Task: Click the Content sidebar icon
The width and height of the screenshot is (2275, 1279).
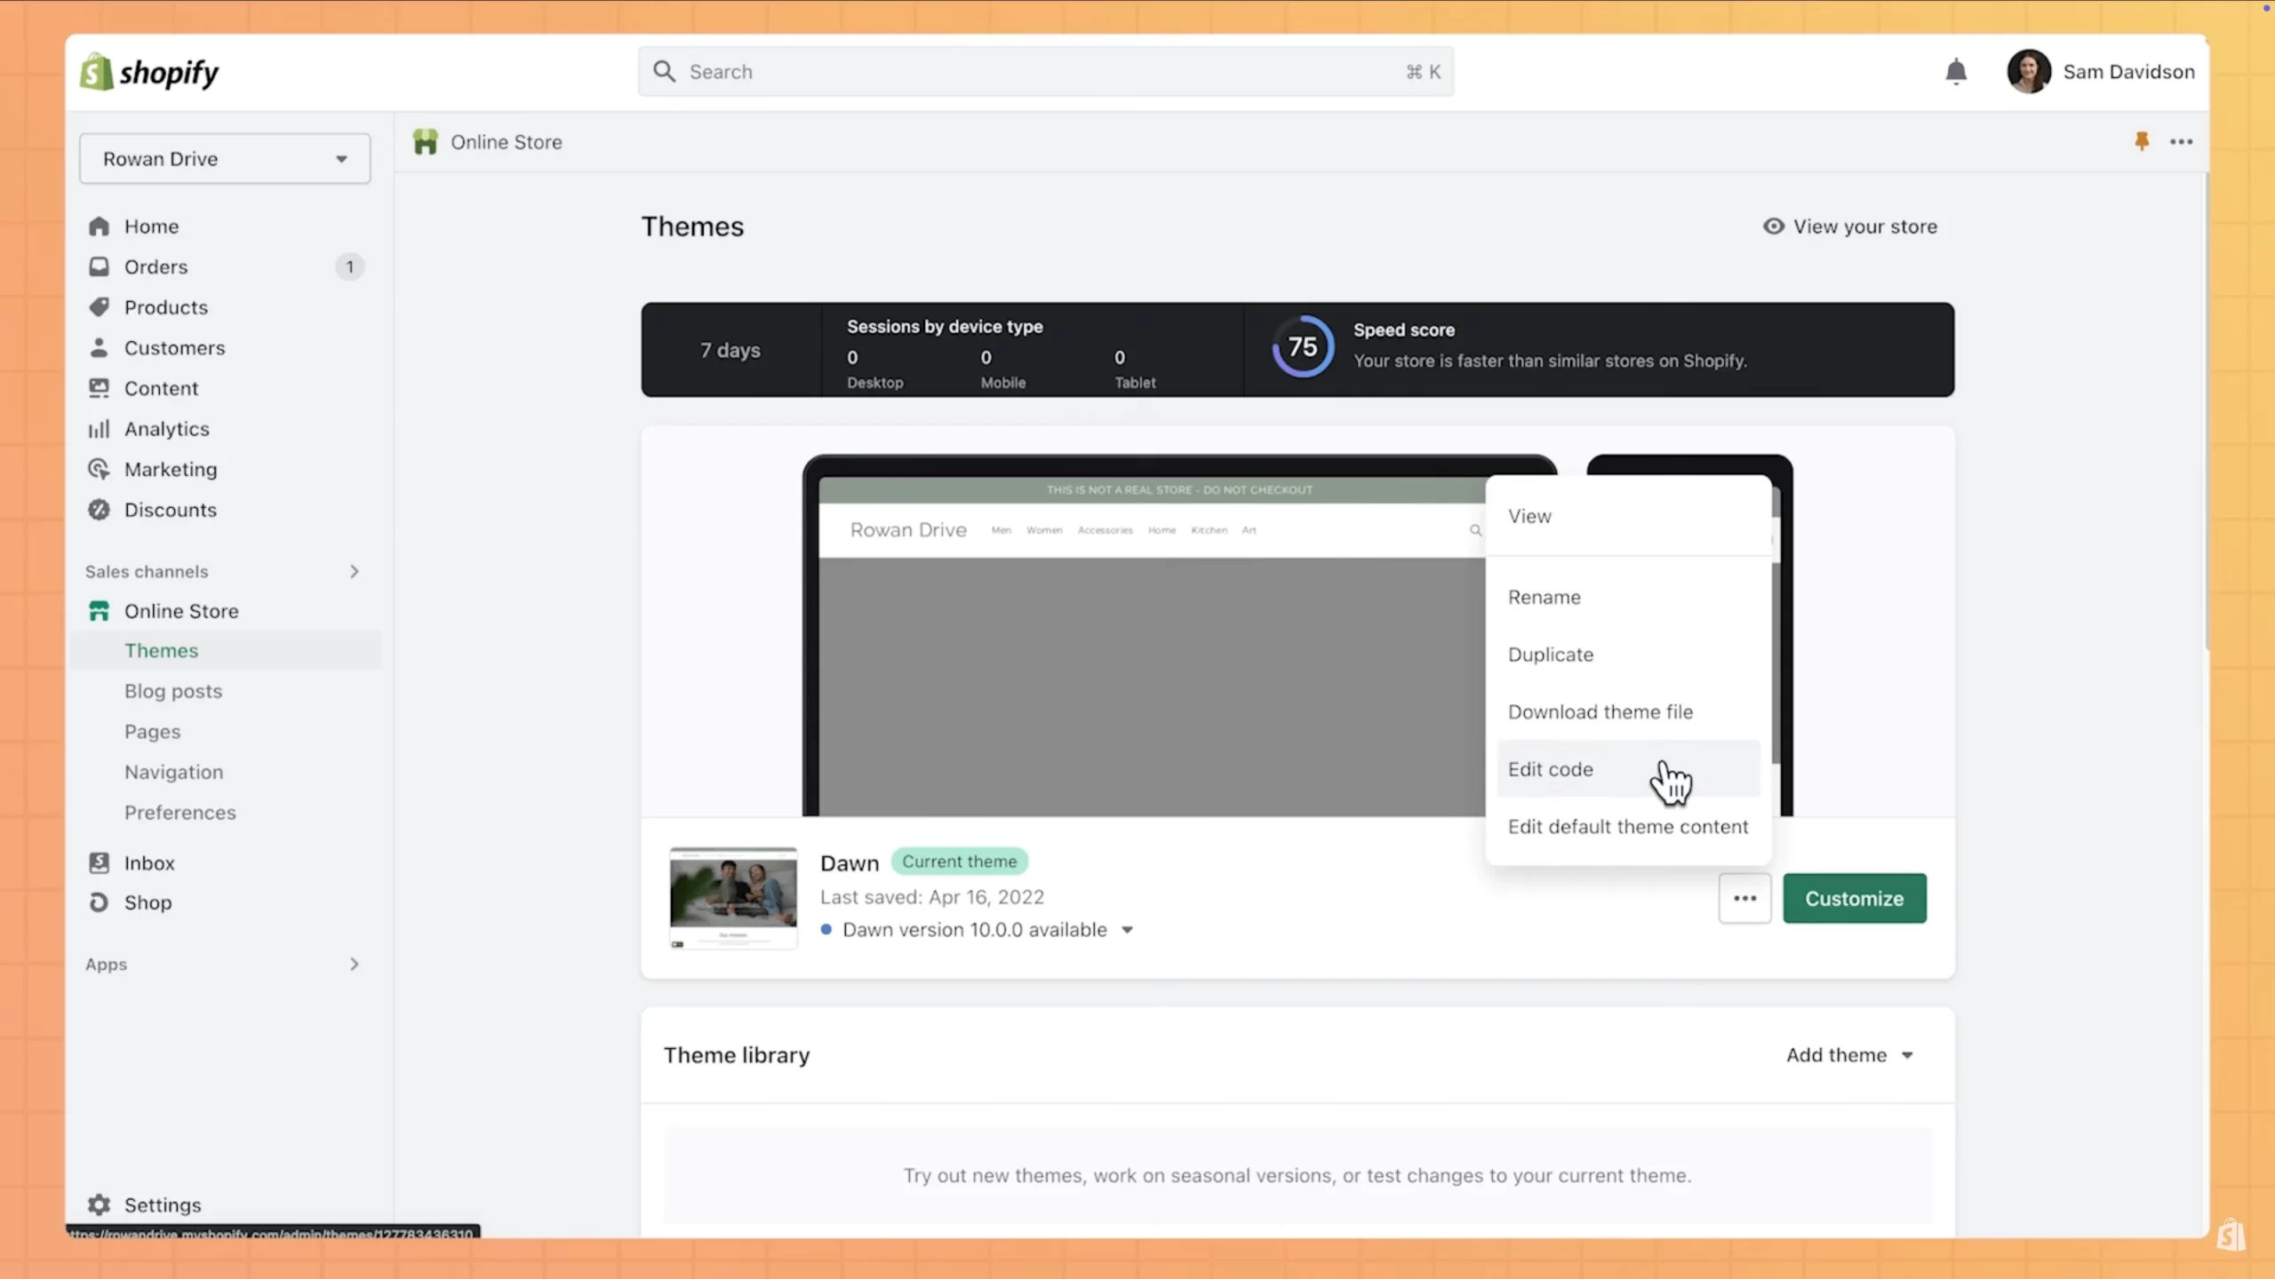Action: pos(99,388)
